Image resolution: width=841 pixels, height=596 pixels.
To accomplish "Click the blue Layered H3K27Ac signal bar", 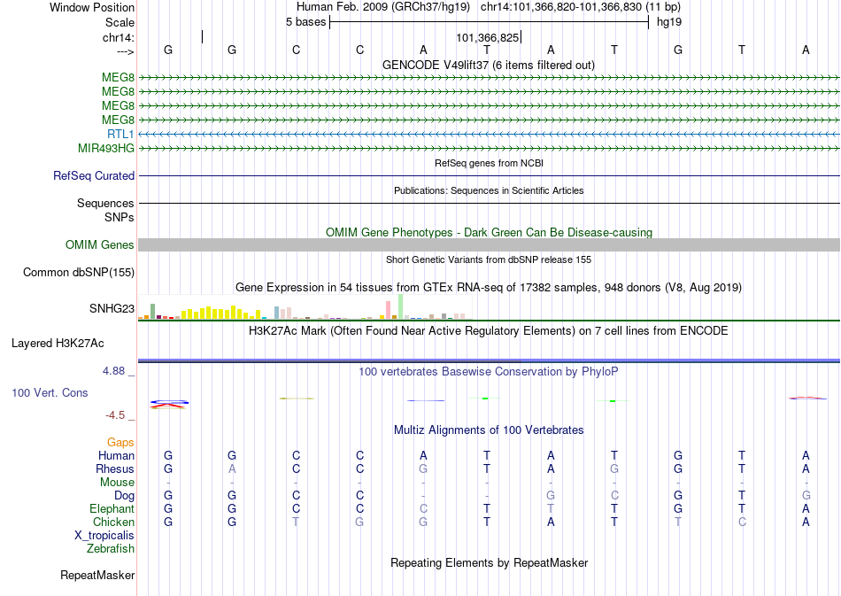I will coord(489,360).
